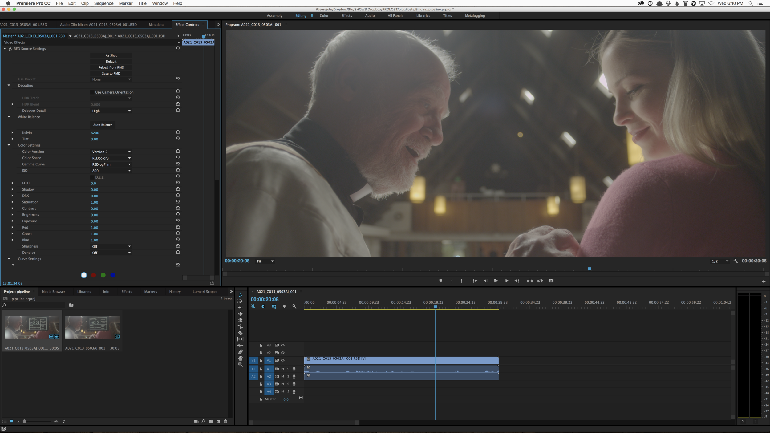Select the Zoom tool
This screenshot has height=433, width=770.
240,365
